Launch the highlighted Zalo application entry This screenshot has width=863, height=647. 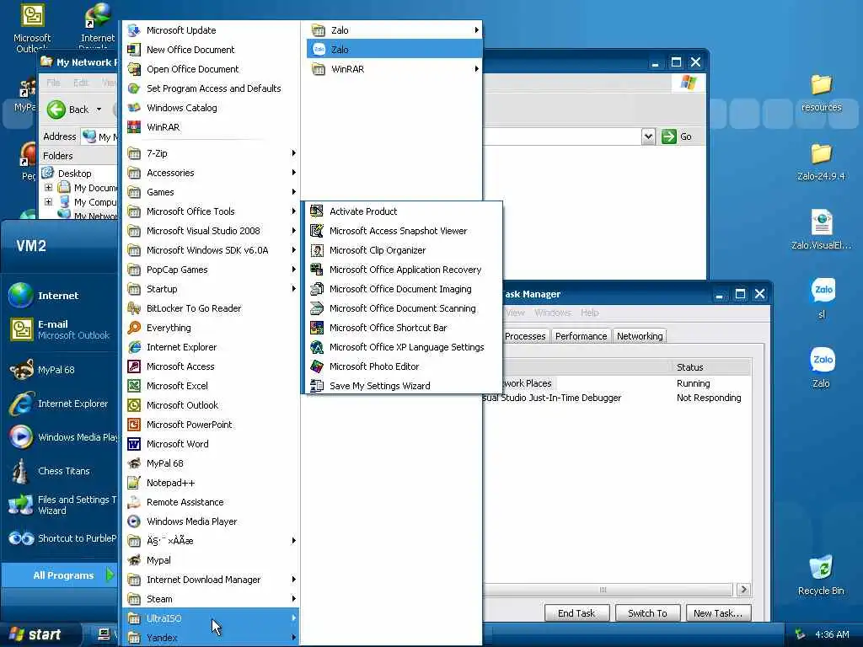point(394,50)
